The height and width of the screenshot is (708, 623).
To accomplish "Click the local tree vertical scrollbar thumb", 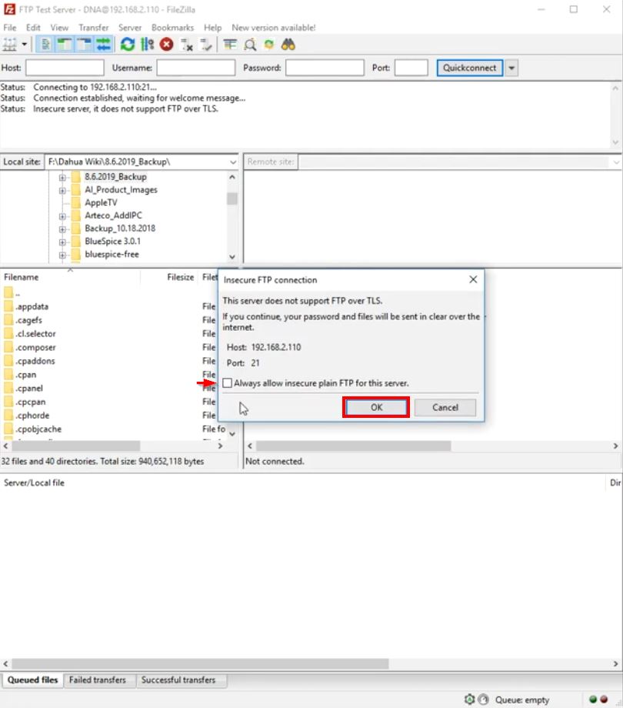I will coord(232,199).
